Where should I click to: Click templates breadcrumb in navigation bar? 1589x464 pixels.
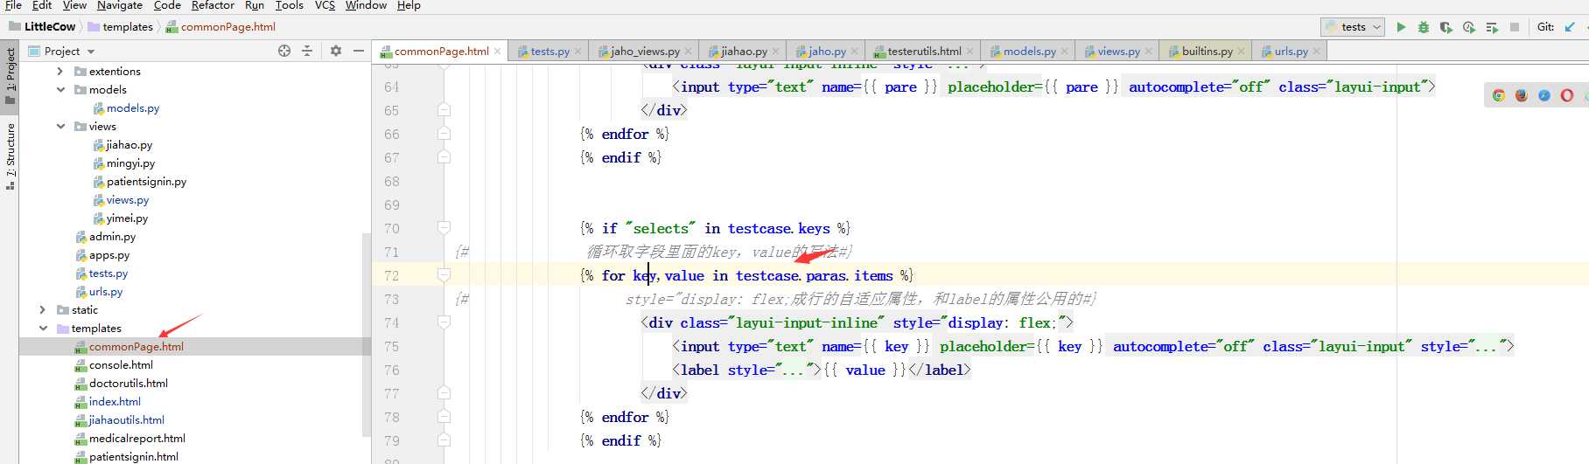coord(120,26)
